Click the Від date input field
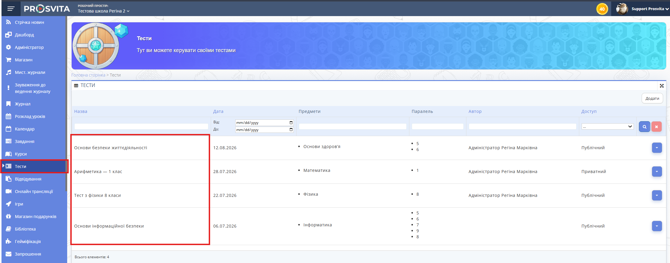The image size is (670, 263). (264, 123)
